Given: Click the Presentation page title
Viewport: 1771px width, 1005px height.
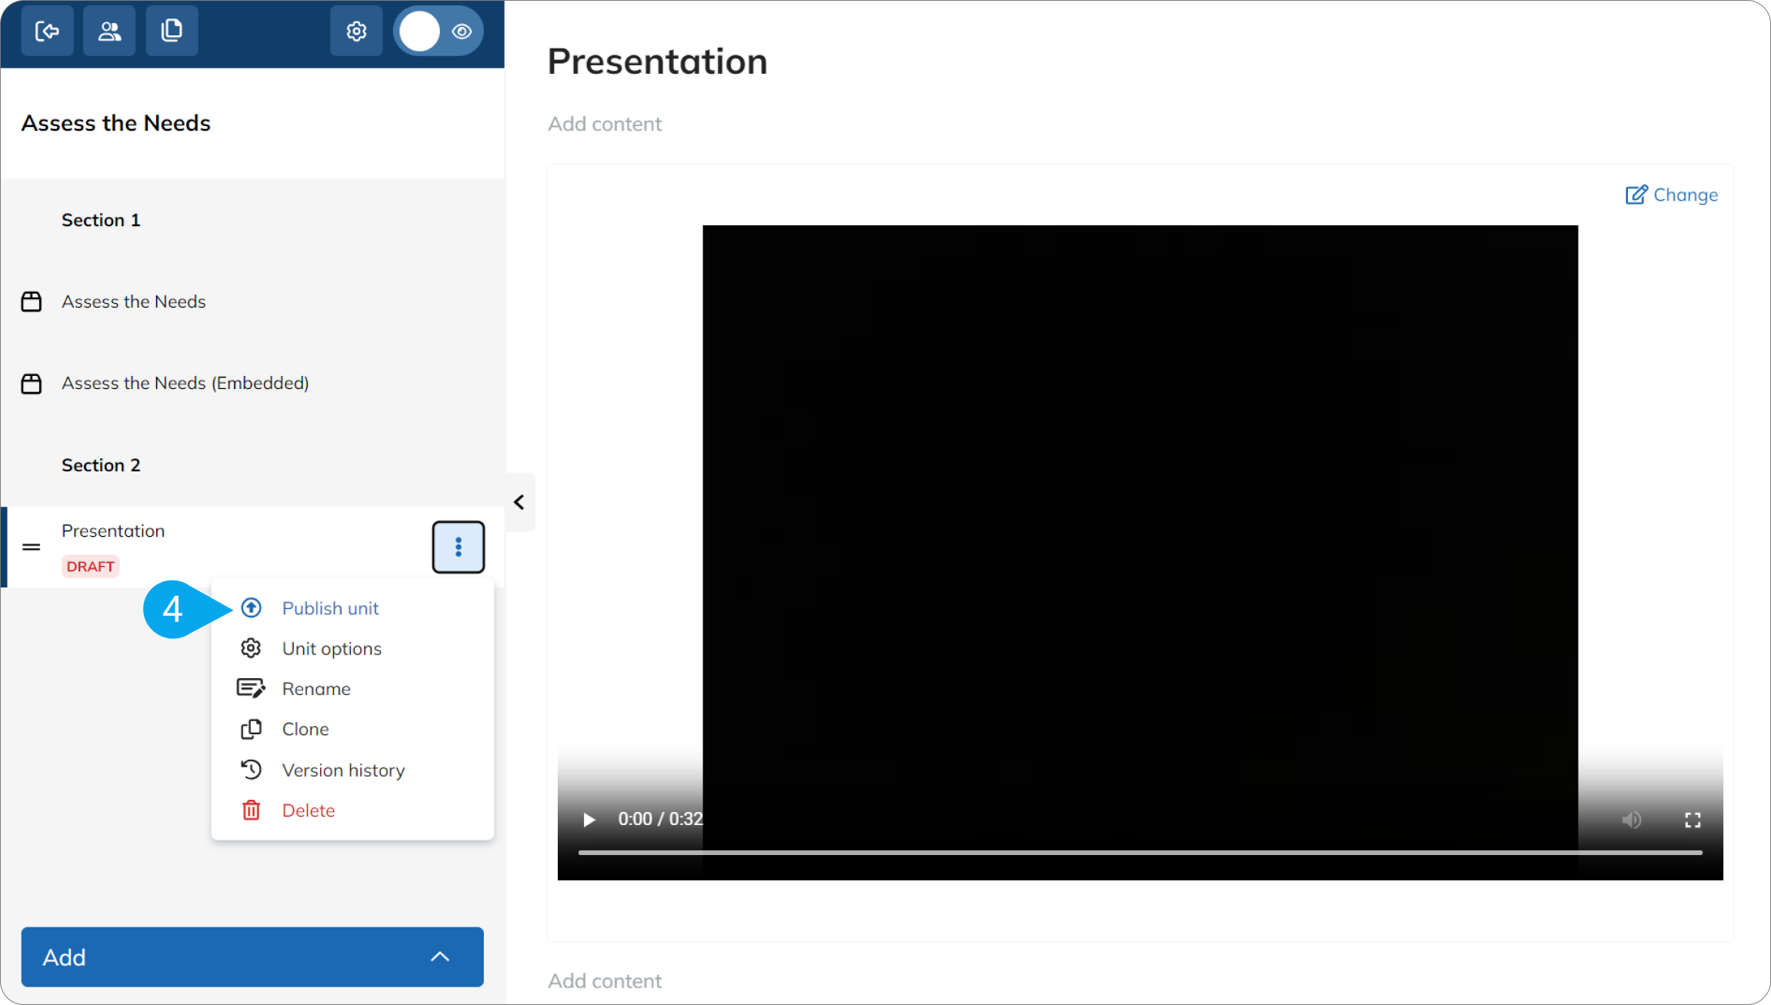Looking at the screenshot, I should 658,62.
